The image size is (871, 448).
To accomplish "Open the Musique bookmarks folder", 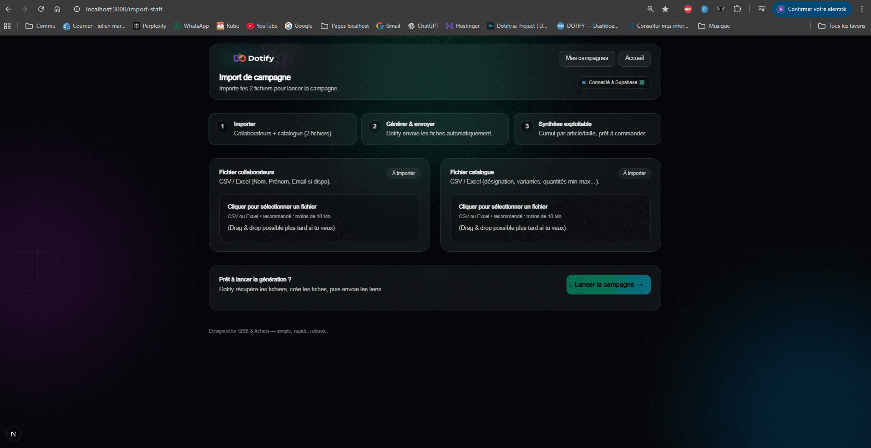I will [x=714, y=26].
